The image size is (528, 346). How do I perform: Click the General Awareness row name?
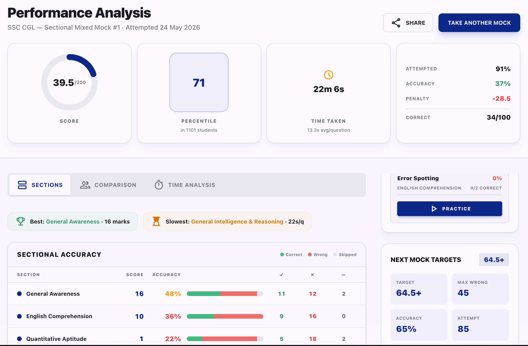click(x=53, y=294)
